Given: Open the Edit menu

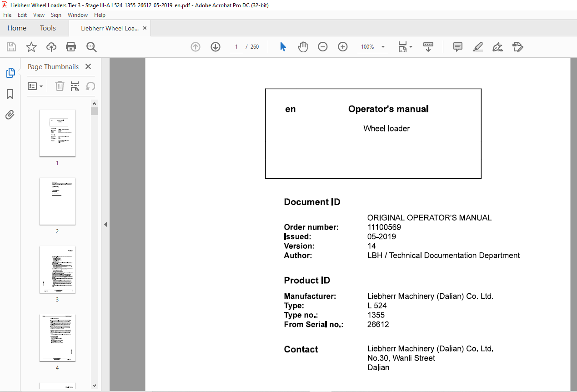Looking at the screenshot, I should [x=22, y=15].
